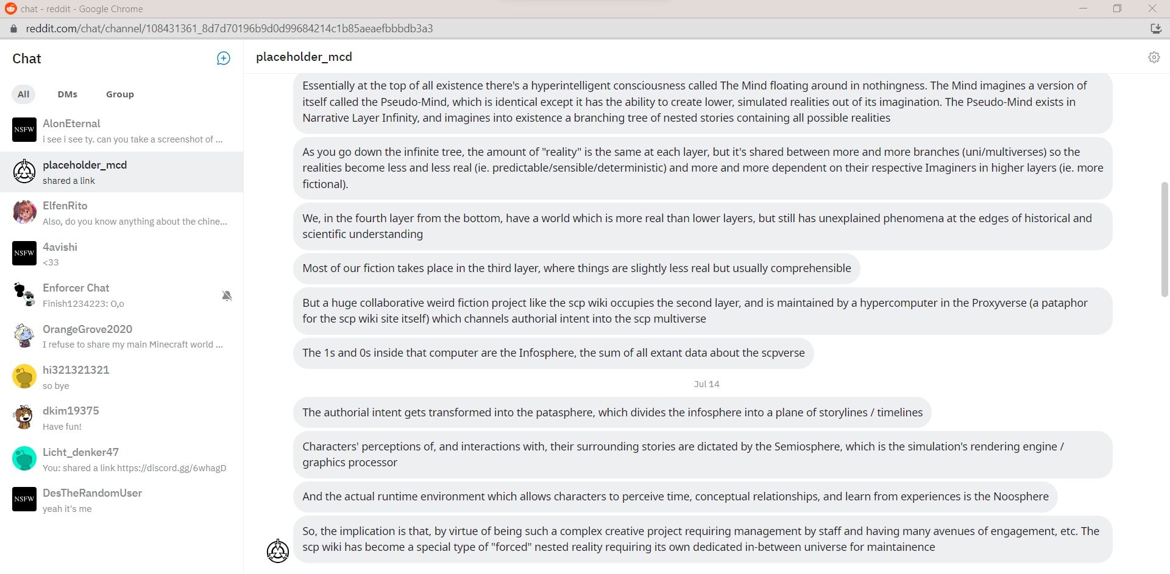Open chat with DesTheRandomUser

tap(122, 500)
